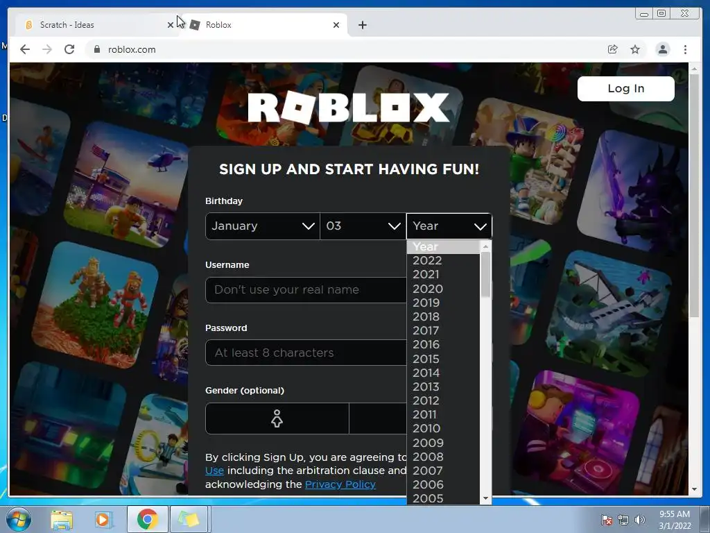Viewport: 710px width, 533px height.
Task: Select year 2014 from list
Action: click(443, 373)
